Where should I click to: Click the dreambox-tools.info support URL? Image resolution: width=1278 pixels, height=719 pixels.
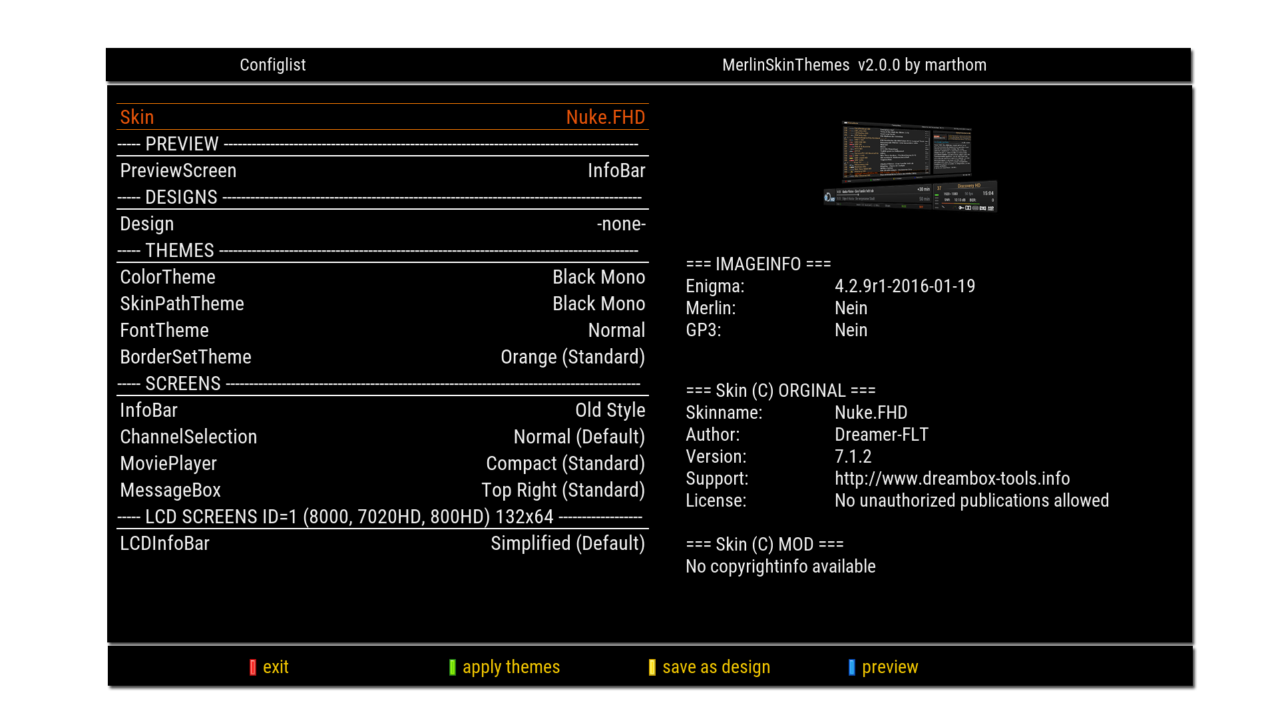[953, 479]
